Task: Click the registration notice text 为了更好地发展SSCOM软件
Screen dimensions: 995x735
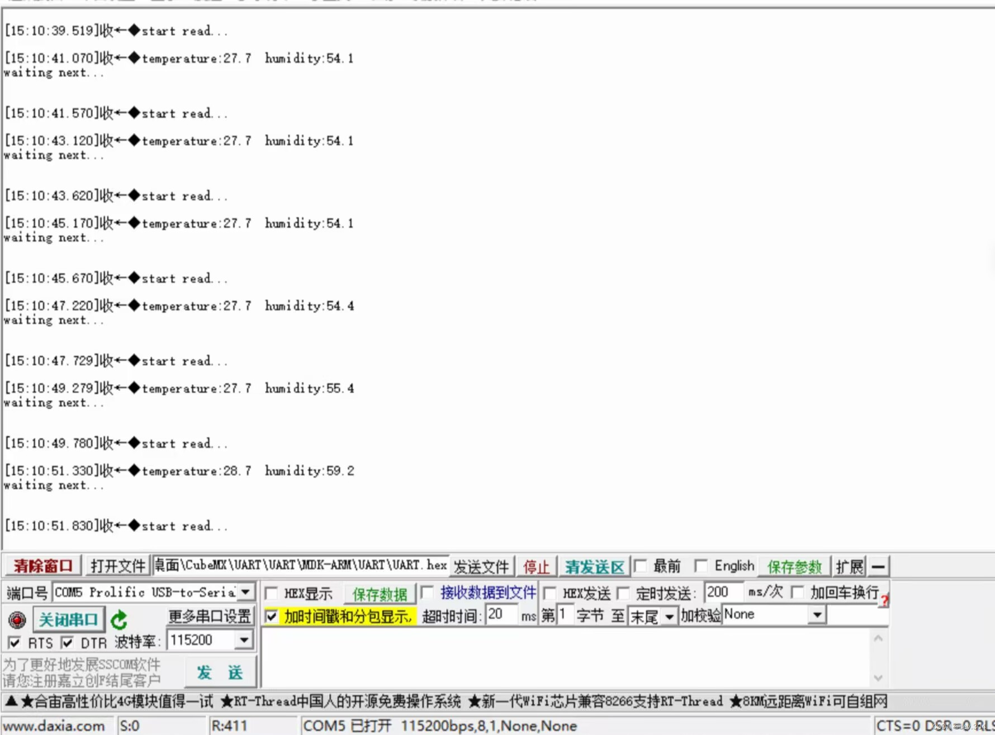Action: 82,665
